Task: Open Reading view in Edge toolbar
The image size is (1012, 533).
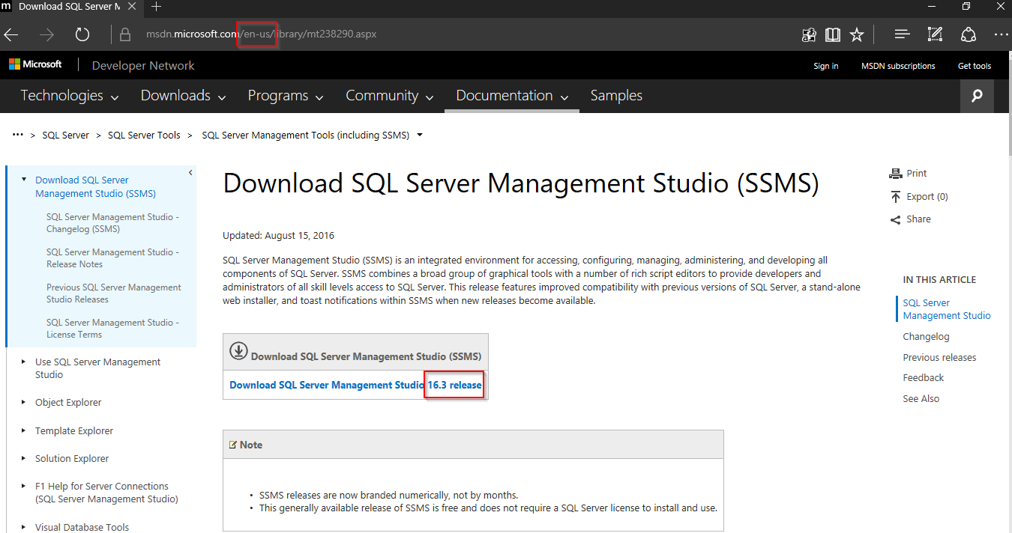Action: 832,34
